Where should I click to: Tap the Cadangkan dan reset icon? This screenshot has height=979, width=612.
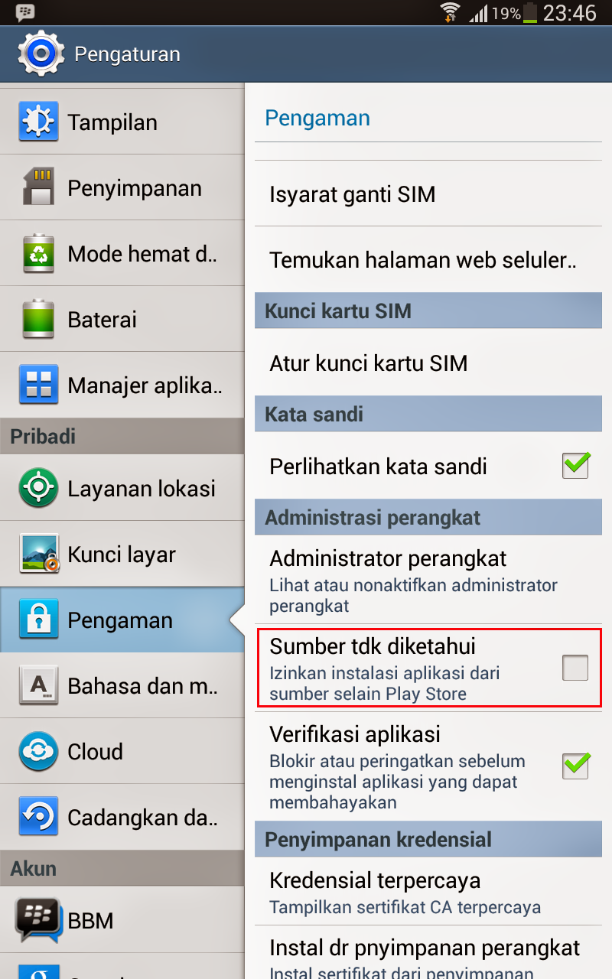pos(38,818)
